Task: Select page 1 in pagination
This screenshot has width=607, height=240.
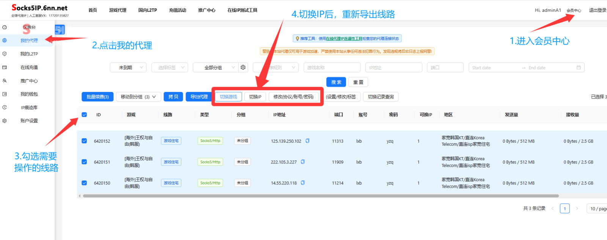Action: (x=565, y=209)
